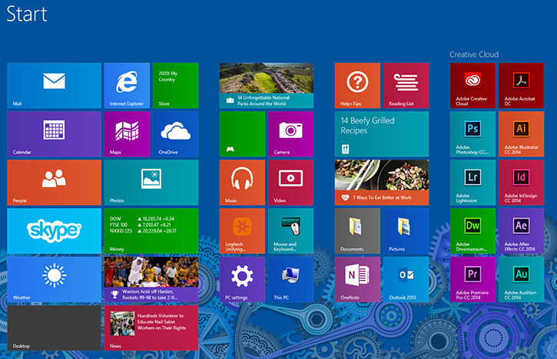Open the Maps tile
Image resolution: width=557 pixels, height=359 pixels.
tap(127, 134)
